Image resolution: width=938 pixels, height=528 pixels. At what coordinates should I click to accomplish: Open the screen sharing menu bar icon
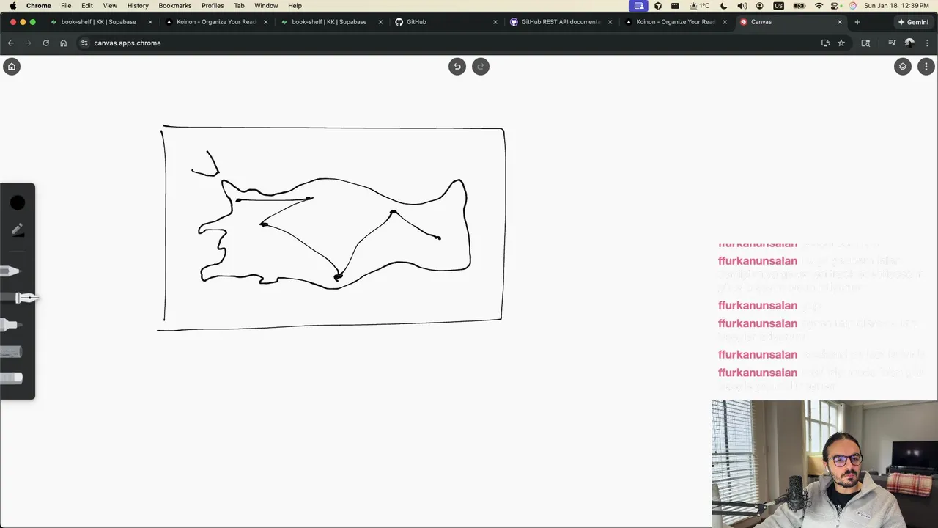(638, 5)
